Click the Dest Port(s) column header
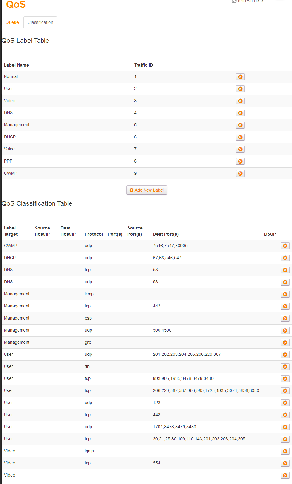This screenshot has height=484, width=292. pyautogui.click(x=166, y=234)
